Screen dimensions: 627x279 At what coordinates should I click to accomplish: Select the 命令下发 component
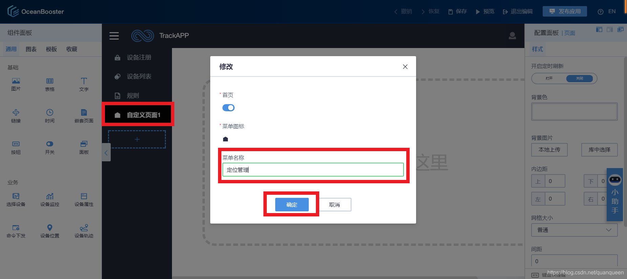(x=16, y=231)
